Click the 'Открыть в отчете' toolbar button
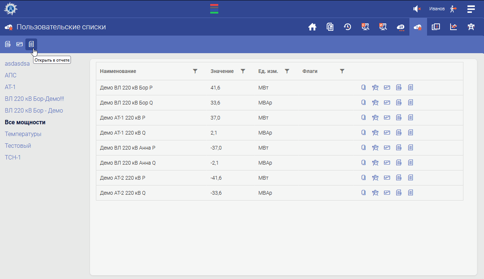 [31, 44]
